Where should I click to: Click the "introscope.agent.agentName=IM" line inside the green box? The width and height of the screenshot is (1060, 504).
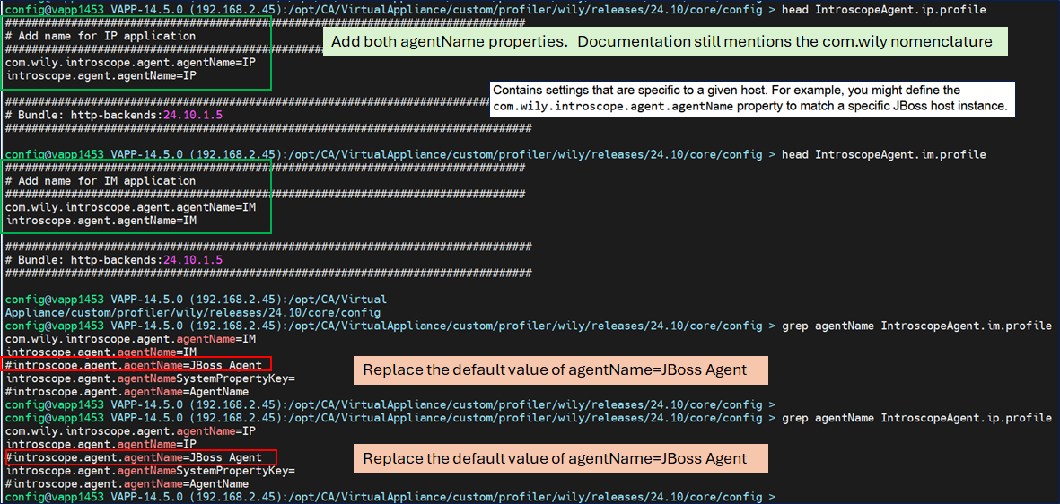coord(101,221)
